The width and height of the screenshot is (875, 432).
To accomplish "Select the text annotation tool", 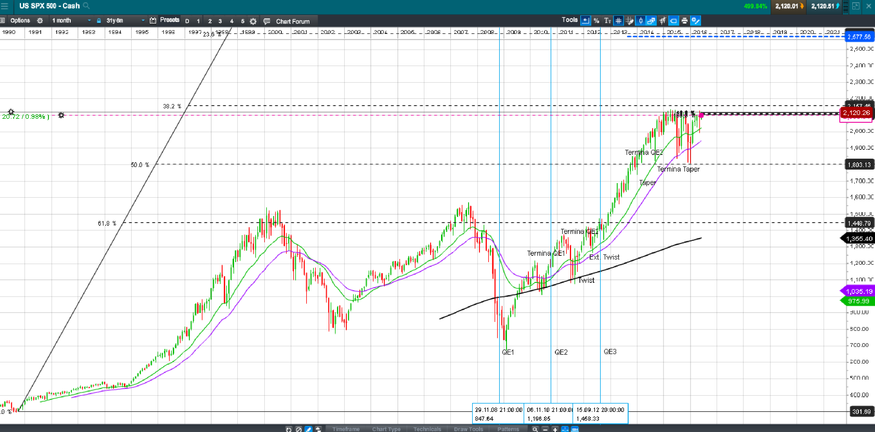I will pos(607,21).
